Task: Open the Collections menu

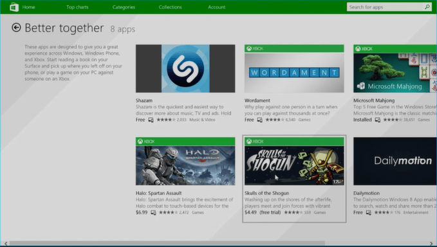Action: tap(171, 7)
